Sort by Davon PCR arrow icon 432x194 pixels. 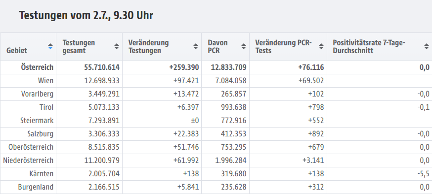tap(244, 46)
